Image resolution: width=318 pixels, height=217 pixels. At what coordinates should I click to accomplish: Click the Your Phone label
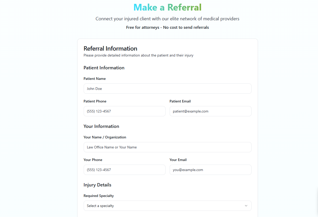93,160
